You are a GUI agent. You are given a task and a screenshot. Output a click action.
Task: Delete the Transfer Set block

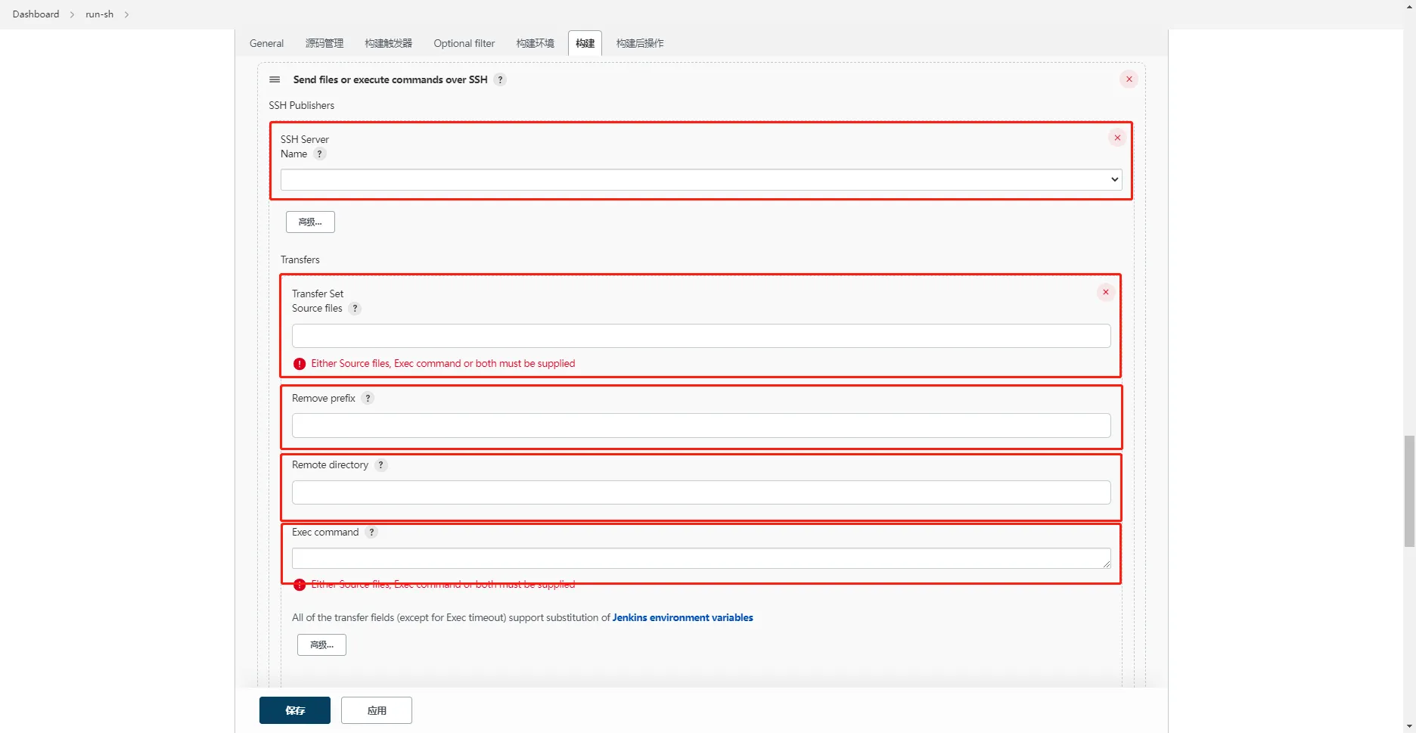pos(1105,292)
